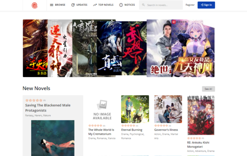The height and width of the screenshot is (156, 247).
Task: Rate The Whole World Is My Crematorium stars
Action: [96, 126]
